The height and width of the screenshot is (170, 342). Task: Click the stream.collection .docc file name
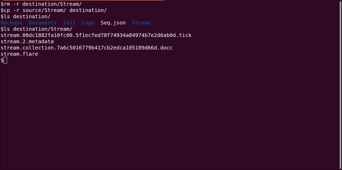87,48
